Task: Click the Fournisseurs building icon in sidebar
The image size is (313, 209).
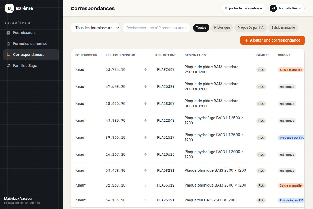Action: tap(8, 33)
